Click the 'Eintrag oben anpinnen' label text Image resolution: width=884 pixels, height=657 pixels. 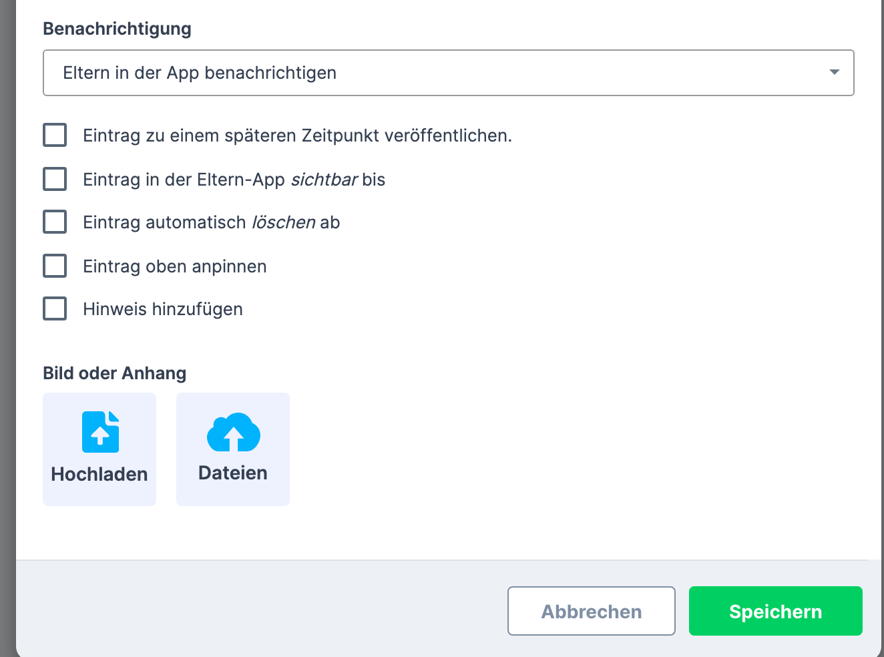(175, 266)
